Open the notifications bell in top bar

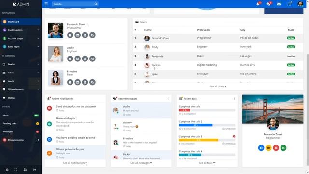point(258,4)
